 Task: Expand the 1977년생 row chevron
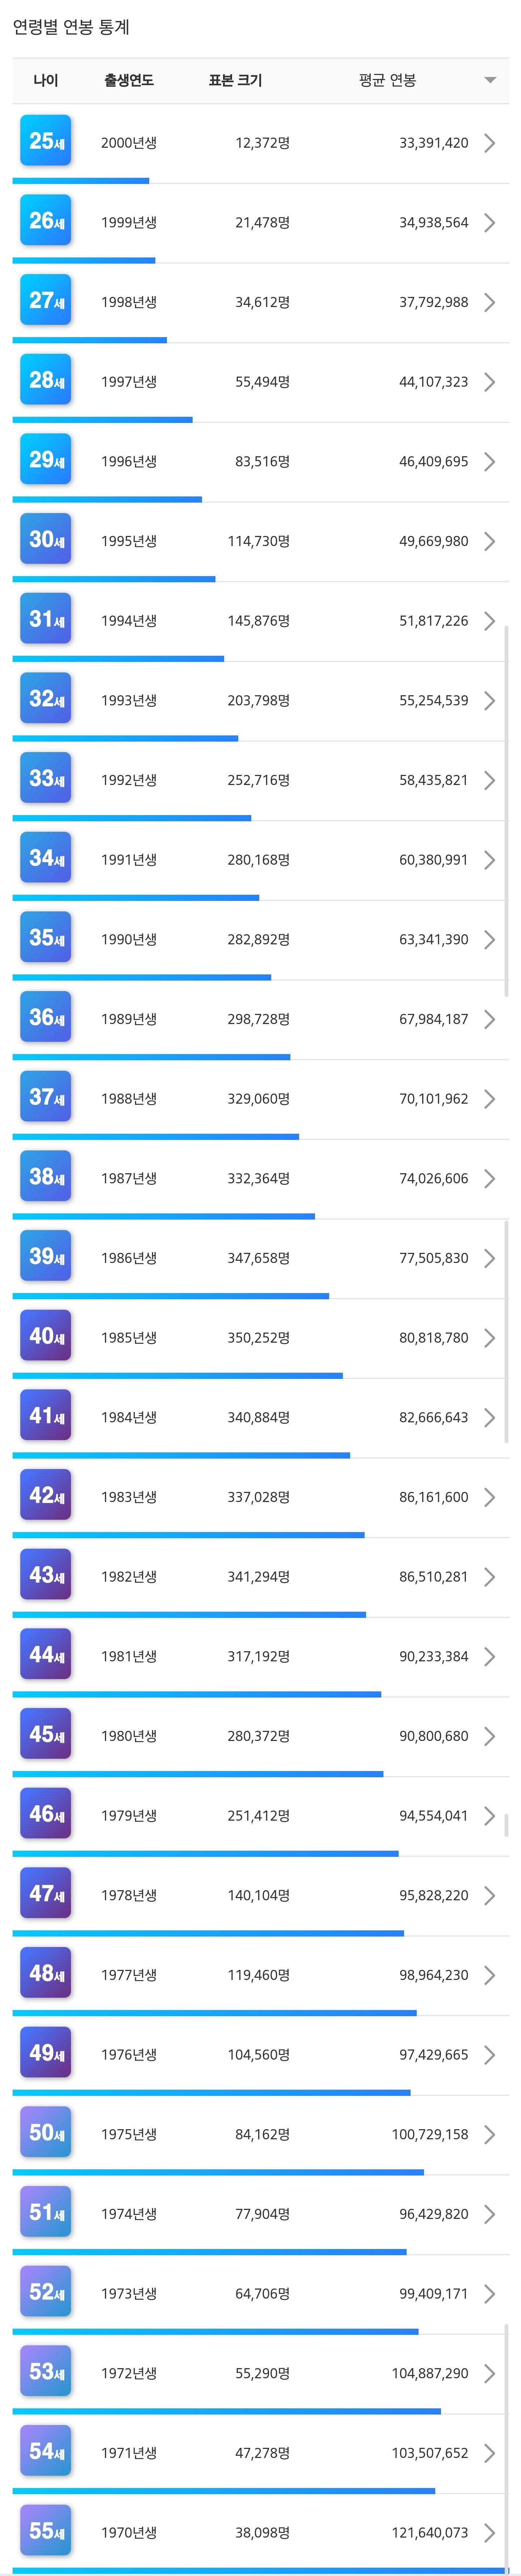tap(489, 1975)
